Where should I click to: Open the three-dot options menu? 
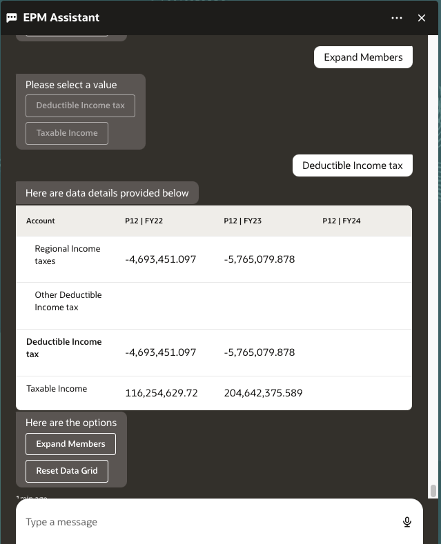click(x=397, y=18)
